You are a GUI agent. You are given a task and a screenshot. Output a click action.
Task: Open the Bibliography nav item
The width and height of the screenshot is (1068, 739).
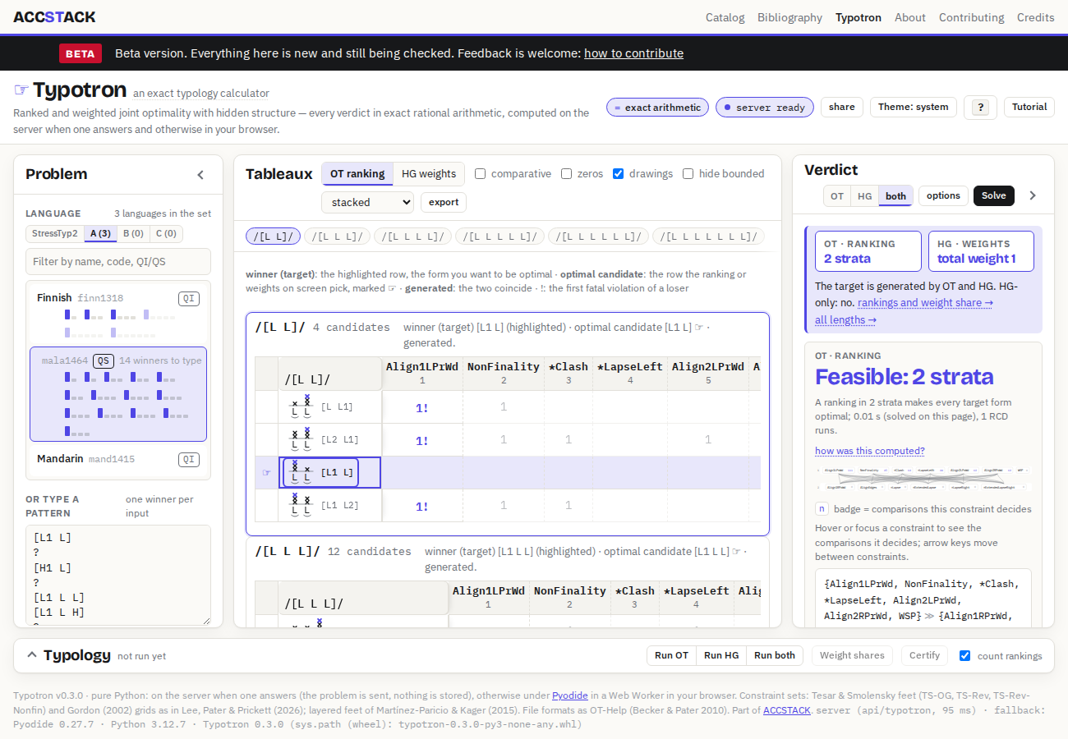[789, 17]
